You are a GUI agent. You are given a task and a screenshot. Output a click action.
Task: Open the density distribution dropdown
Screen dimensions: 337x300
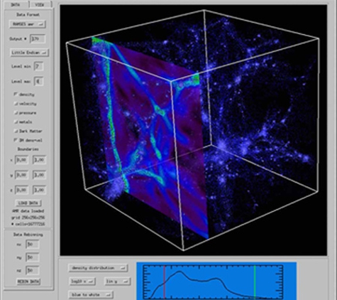98,268
